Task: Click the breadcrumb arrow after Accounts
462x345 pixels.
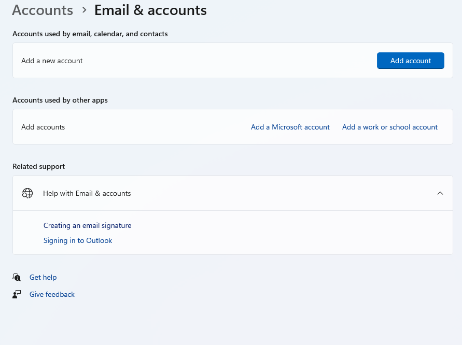Action: click(85, 10)
